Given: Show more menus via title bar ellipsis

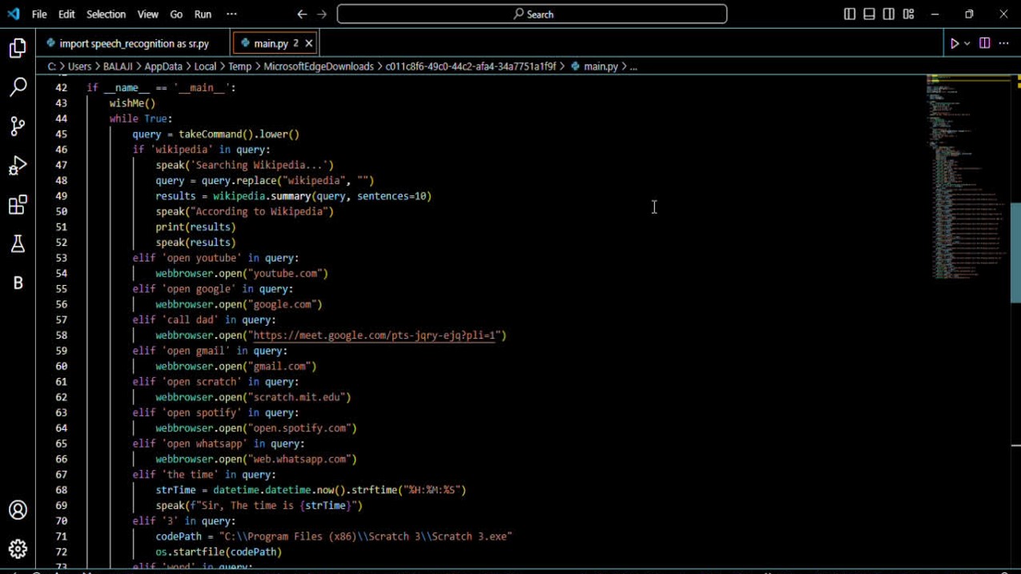Looking at the screenshot, I should pos(231,14).
